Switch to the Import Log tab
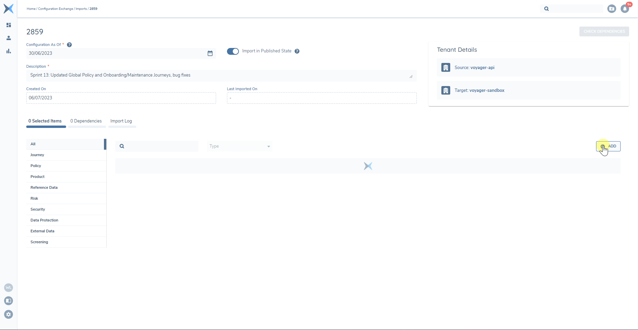 [x=121, y=121]
